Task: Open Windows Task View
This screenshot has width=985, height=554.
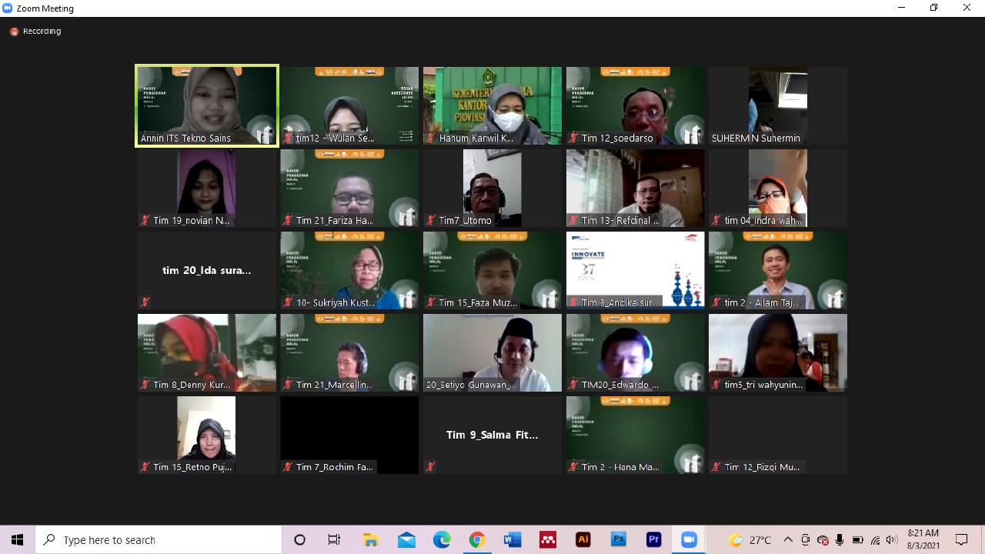Action: pos(334,539)
